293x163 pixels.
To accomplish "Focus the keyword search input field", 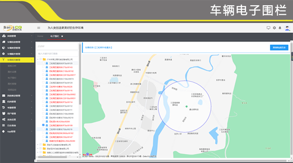I will pos(58,53).
